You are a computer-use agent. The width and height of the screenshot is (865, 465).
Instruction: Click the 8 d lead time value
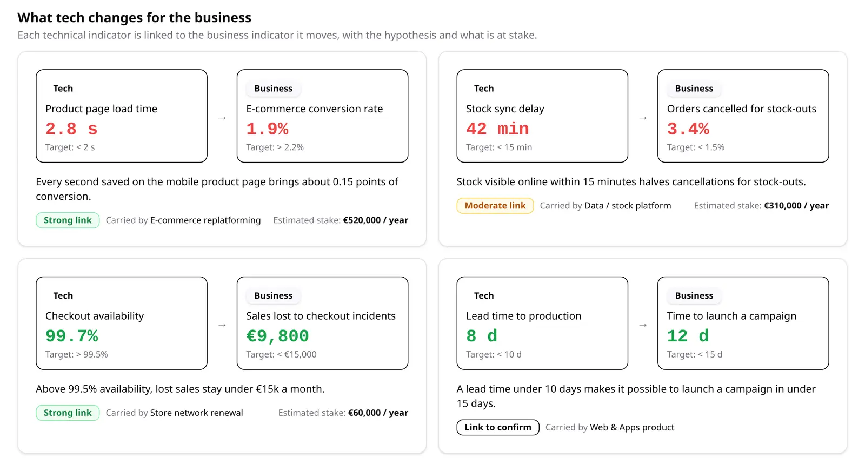[x=482, y=336]
